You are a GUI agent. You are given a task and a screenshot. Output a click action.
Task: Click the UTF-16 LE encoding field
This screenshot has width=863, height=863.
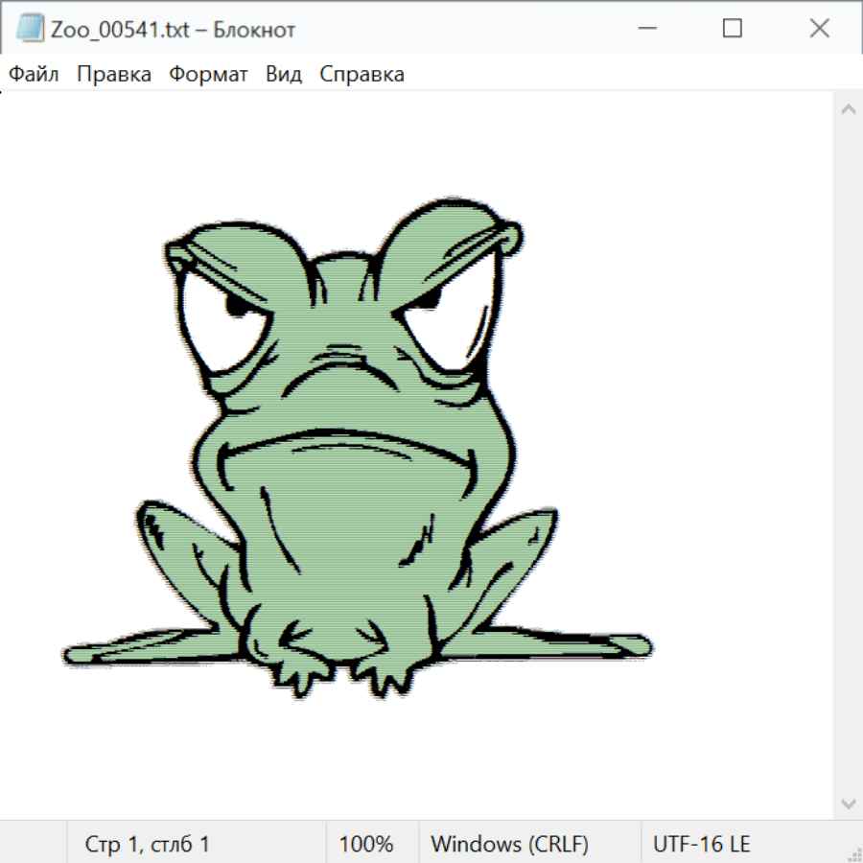point(701,845)
